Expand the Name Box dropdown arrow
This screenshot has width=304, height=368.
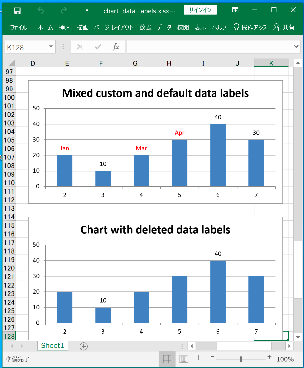pos(51,47)
